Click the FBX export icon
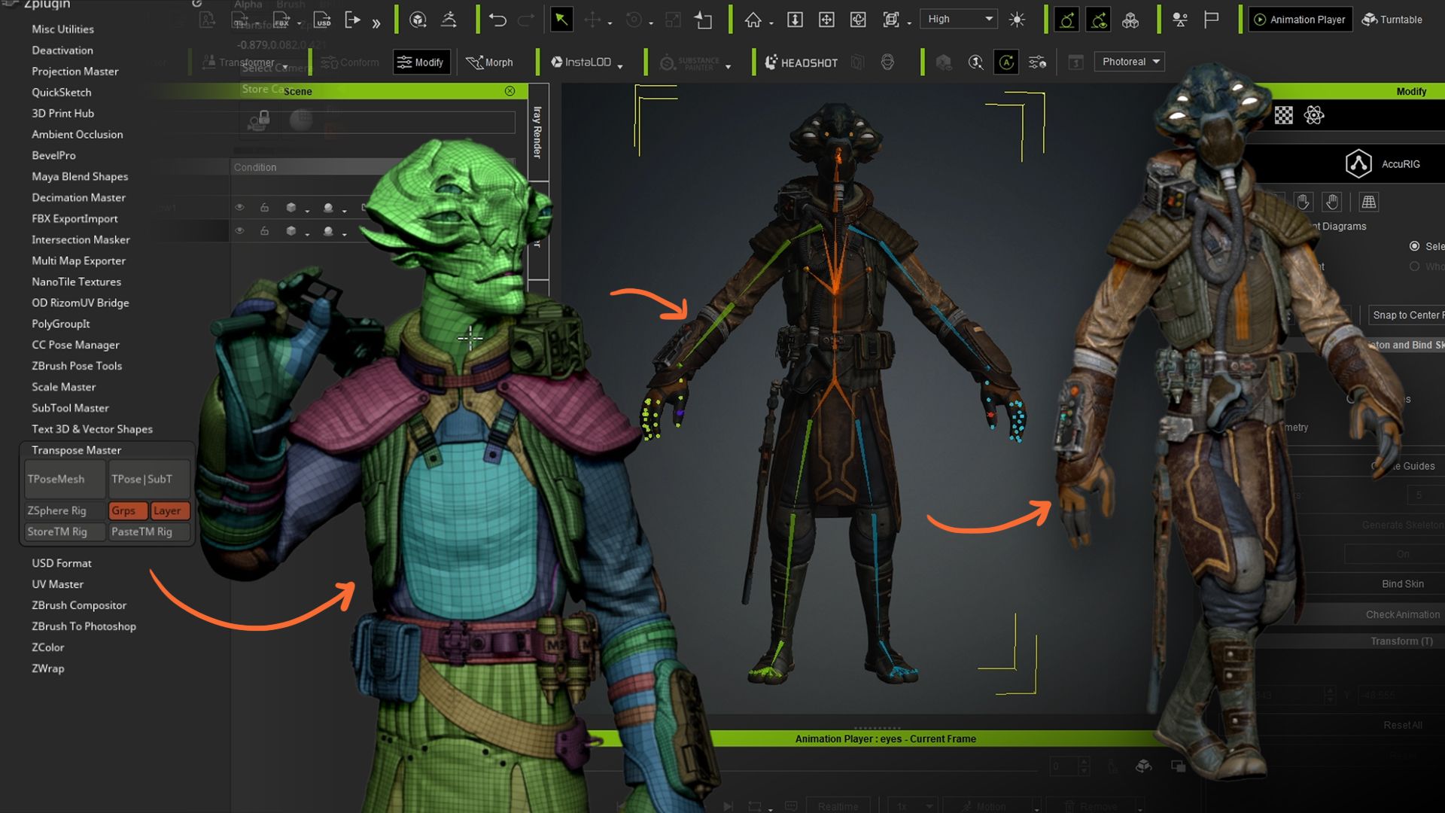 point(281,20)
